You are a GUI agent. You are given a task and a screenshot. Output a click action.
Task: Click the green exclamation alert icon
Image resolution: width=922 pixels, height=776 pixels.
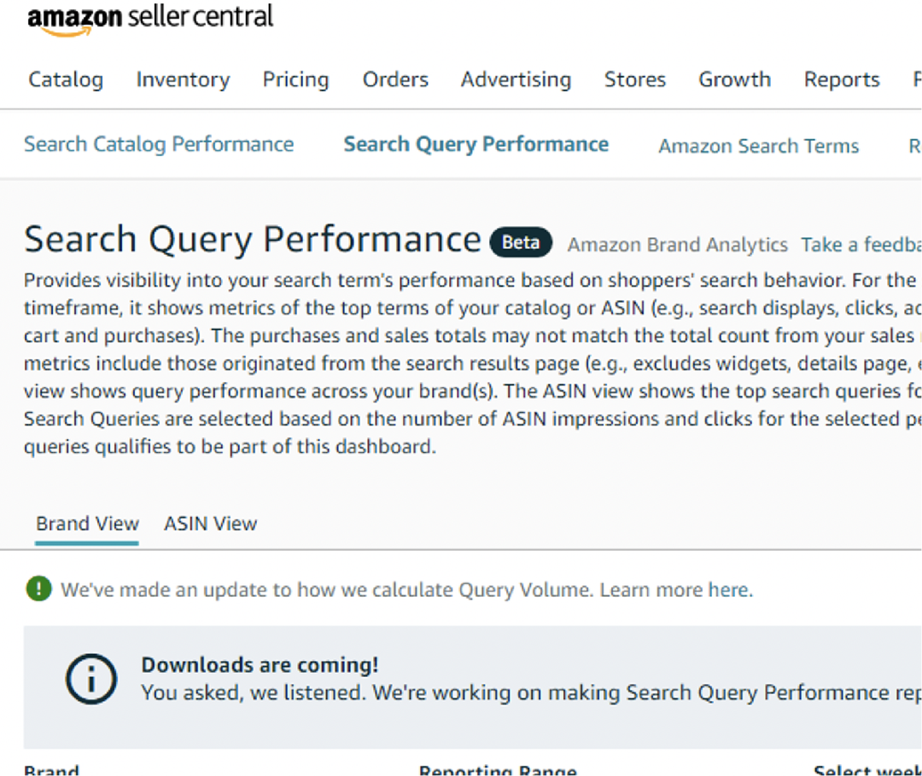pyautogui.click(x=38, y=588)
